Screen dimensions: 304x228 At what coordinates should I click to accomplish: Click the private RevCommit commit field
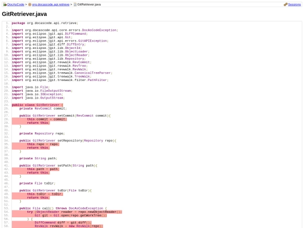point(43,109)
